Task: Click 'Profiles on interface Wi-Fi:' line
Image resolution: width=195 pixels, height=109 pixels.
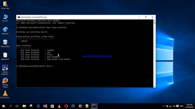Action: coord(32,32)
